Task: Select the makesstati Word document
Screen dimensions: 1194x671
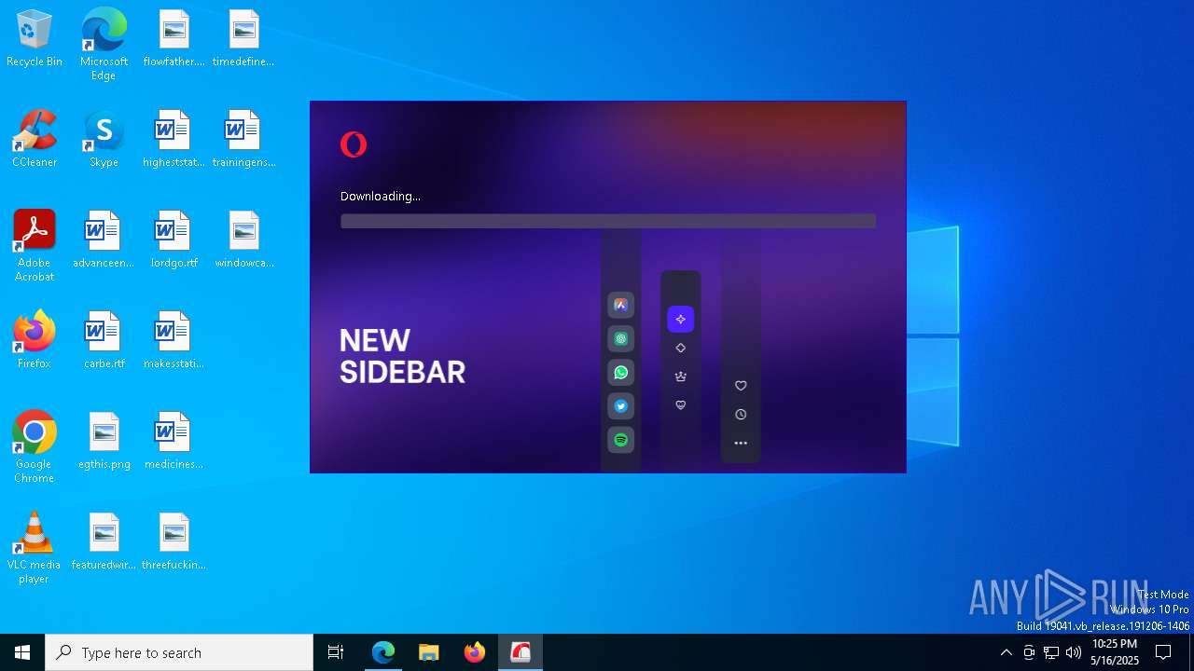Action: point(174,341)
